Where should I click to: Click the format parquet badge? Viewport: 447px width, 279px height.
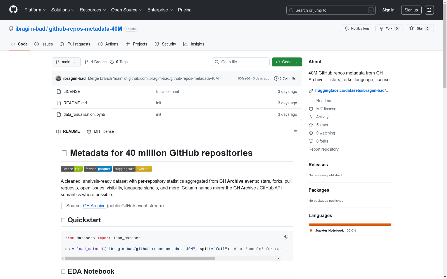[x=98, y=169]
